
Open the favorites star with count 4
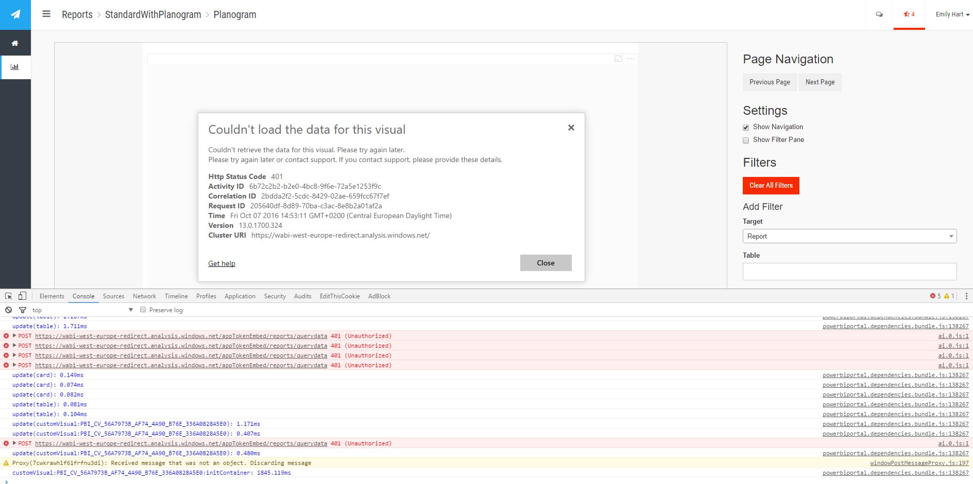coord(909,14)
